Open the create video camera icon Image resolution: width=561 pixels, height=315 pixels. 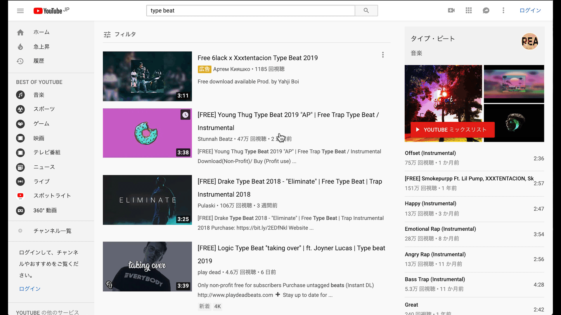point(451,10)
